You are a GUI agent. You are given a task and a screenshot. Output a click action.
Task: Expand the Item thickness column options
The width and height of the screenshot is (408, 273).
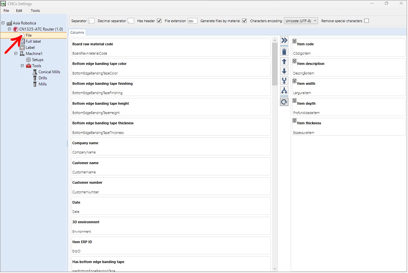tap(295, 120)
